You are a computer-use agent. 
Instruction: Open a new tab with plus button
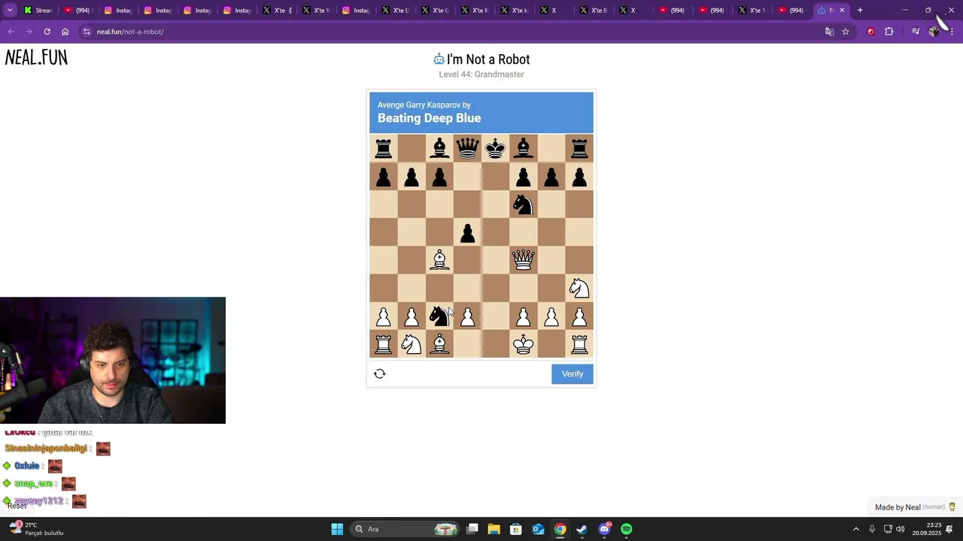point(860,11)
